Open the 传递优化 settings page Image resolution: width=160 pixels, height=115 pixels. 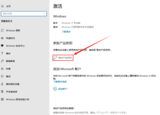tap(10, 38)
